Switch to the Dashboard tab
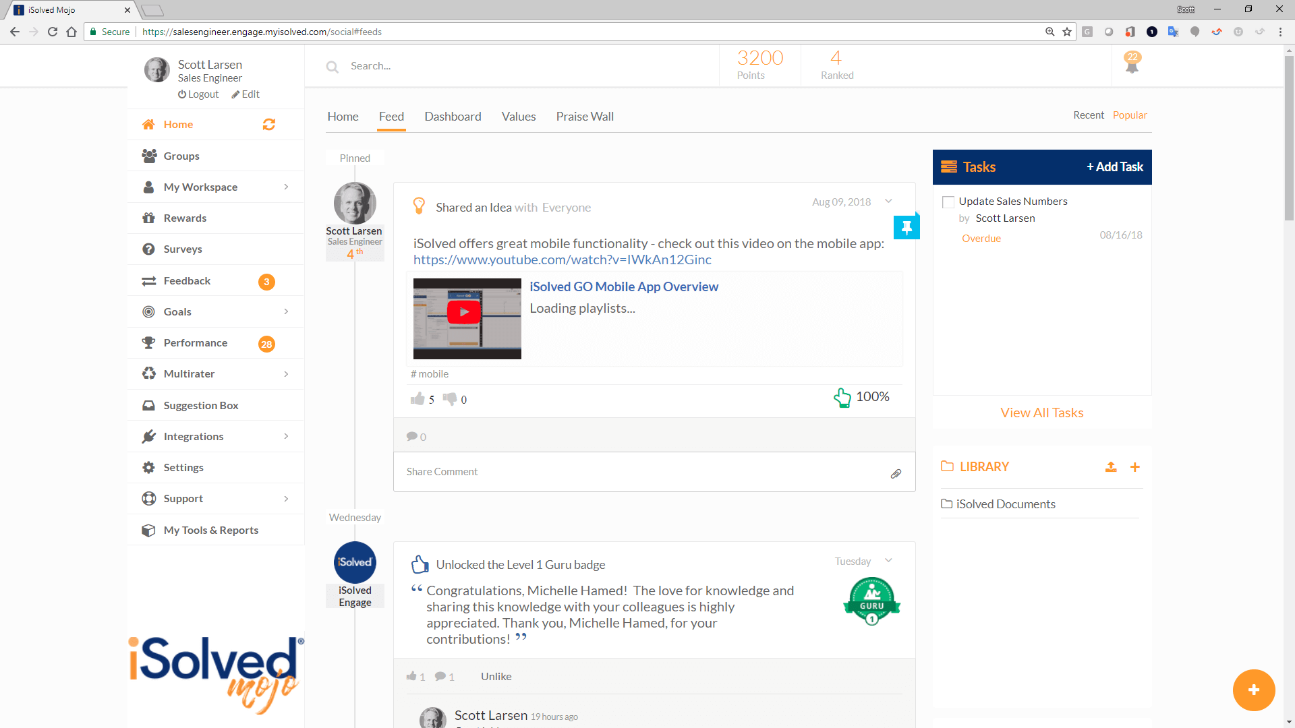The image size is (1295, 728). point(453,117)
